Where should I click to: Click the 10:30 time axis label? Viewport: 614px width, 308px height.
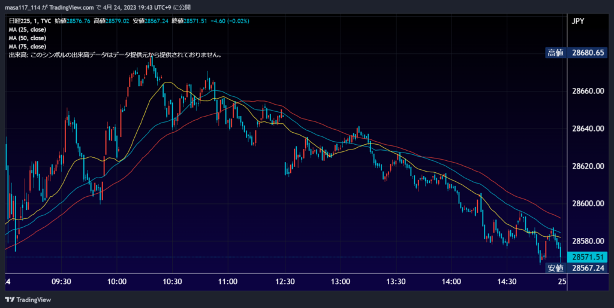[x=173, y=282]
